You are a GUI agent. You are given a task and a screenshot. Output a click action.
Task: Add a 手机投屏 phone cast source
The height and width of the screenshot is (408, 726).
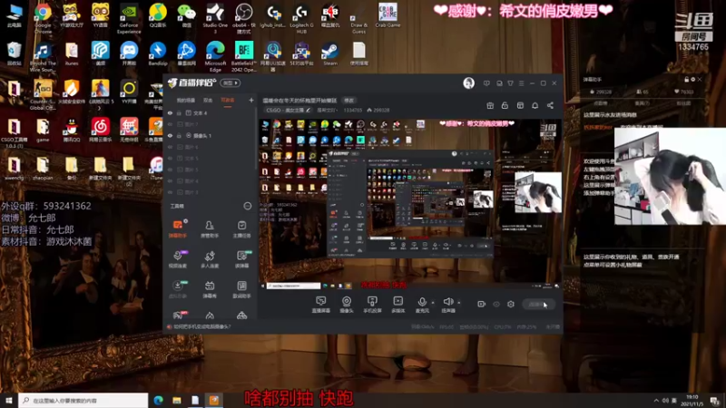pyautogui.click(x=372, y=305)
